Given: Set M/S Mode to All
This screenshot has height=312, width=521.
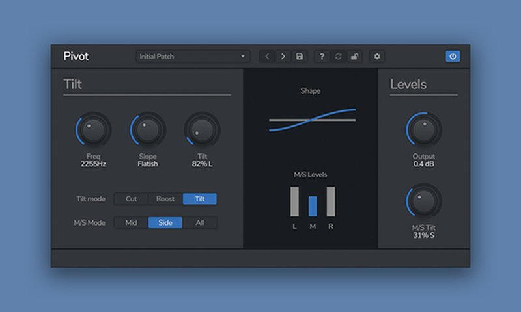Looking at the screenshot, I should click(x=200, y=223).
